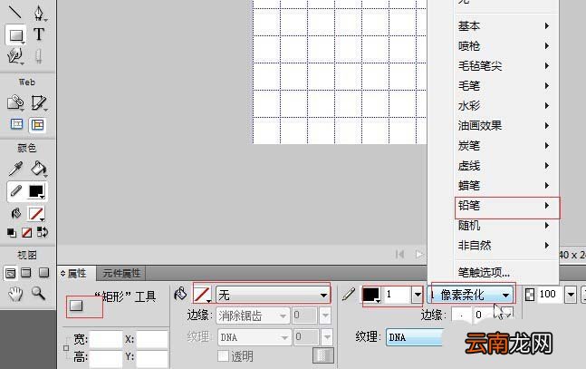Hide slices and hotspots
The width and height of the screenshot is (586, 369).
[16, 124]
